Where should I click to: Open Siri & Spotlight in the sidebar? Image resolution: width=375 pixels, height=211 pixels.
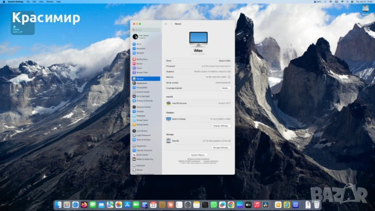[x=146, y=96]
